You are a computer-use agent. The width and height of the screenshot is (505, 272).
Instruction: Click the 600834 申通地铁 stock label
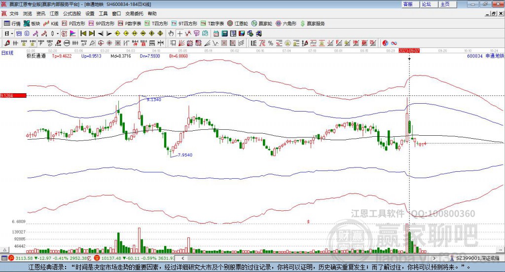(485, 56)
